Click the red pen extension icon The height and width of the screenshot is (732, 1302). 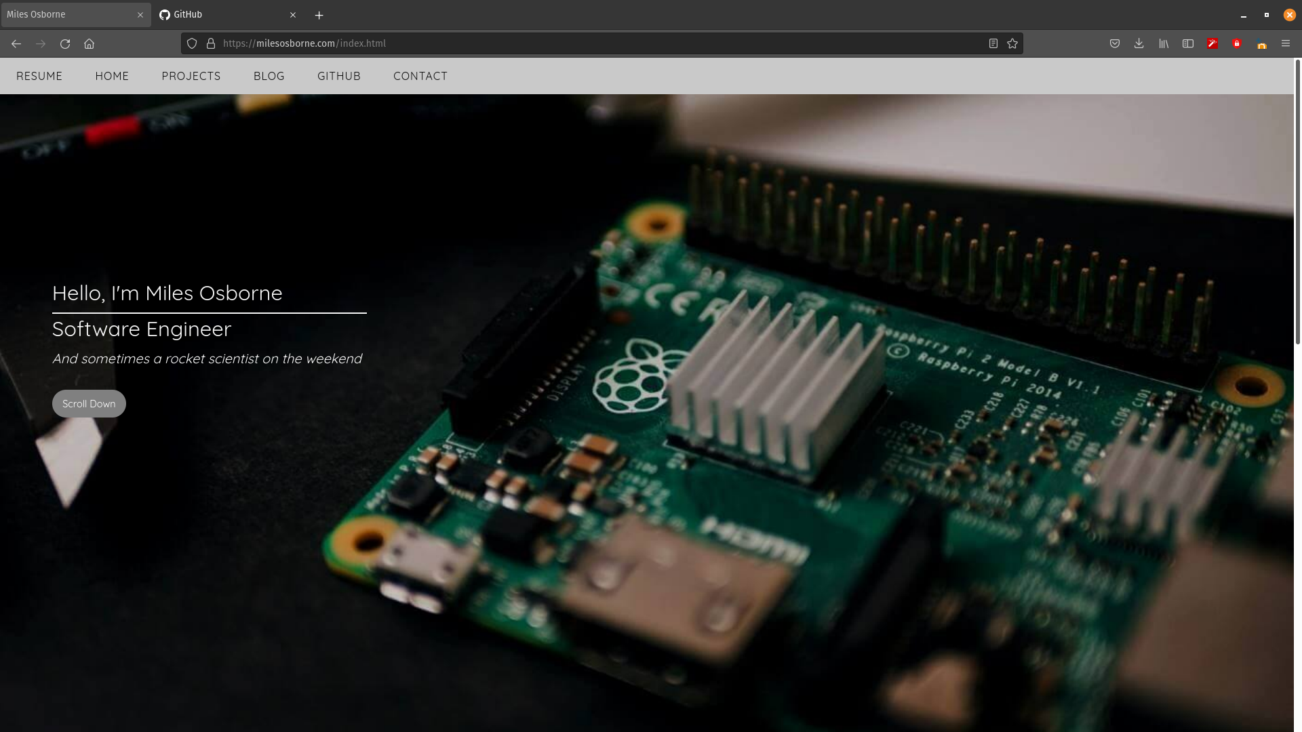[x=1212, y=43]
